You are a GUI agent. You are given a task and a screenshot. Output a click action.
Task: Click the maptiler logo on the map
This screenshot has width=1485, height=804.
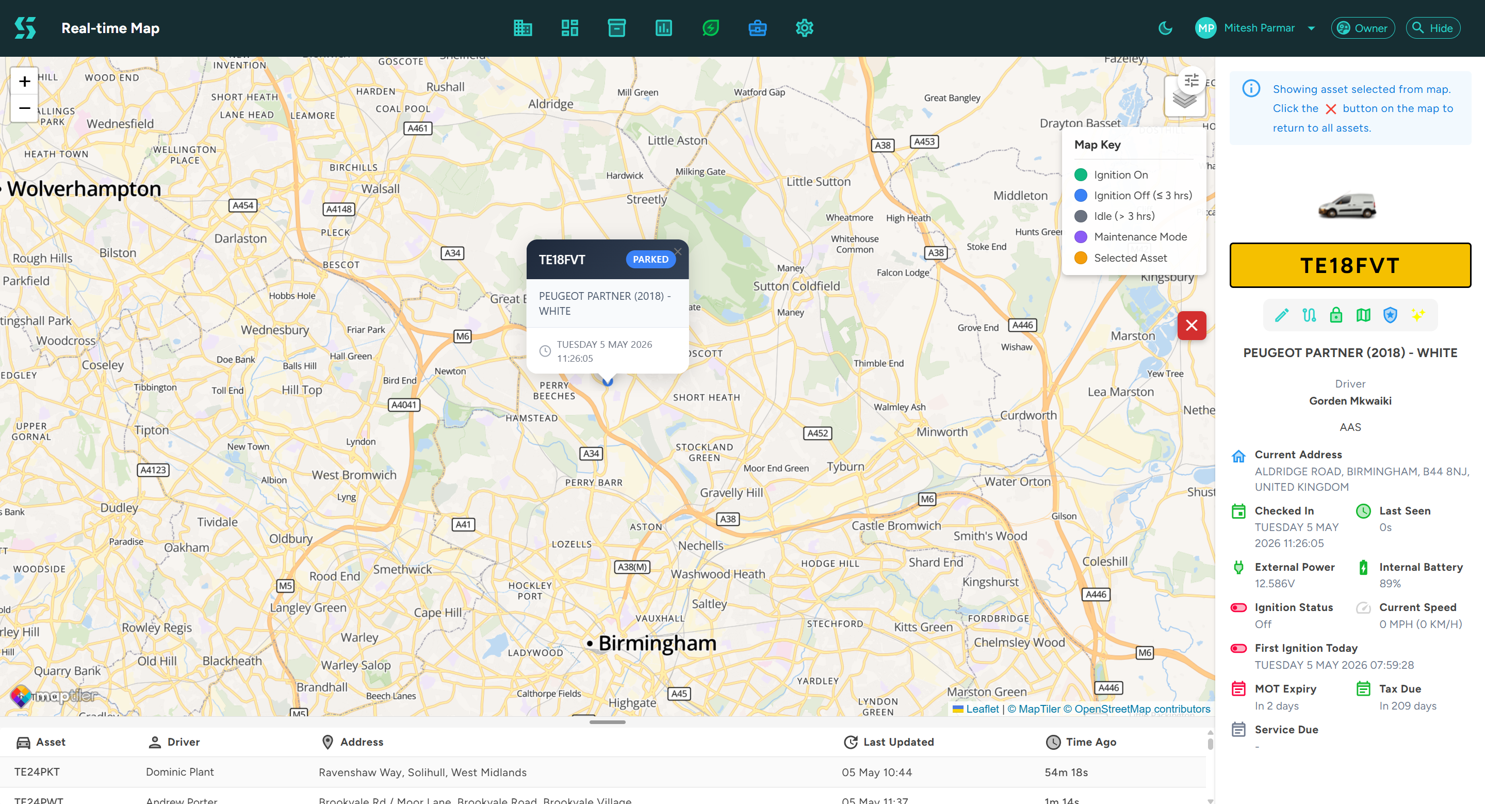tap(54, 696)
